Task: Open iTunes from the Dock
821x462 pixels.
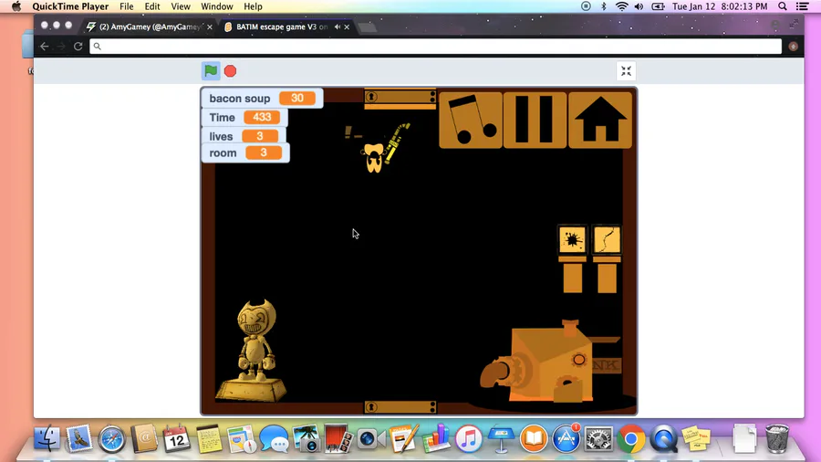Action: 469,438
